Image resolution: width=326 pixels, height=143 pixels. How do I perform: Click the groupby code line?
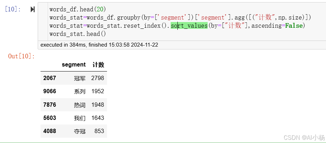click(180, 17)
